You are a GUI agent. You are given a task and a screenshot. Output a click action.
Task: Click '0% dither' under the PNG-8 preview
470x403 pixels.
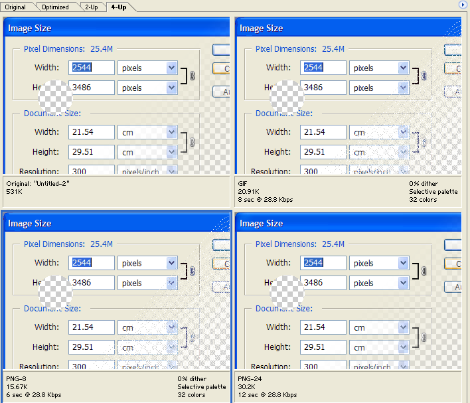[x=192, y=378]
